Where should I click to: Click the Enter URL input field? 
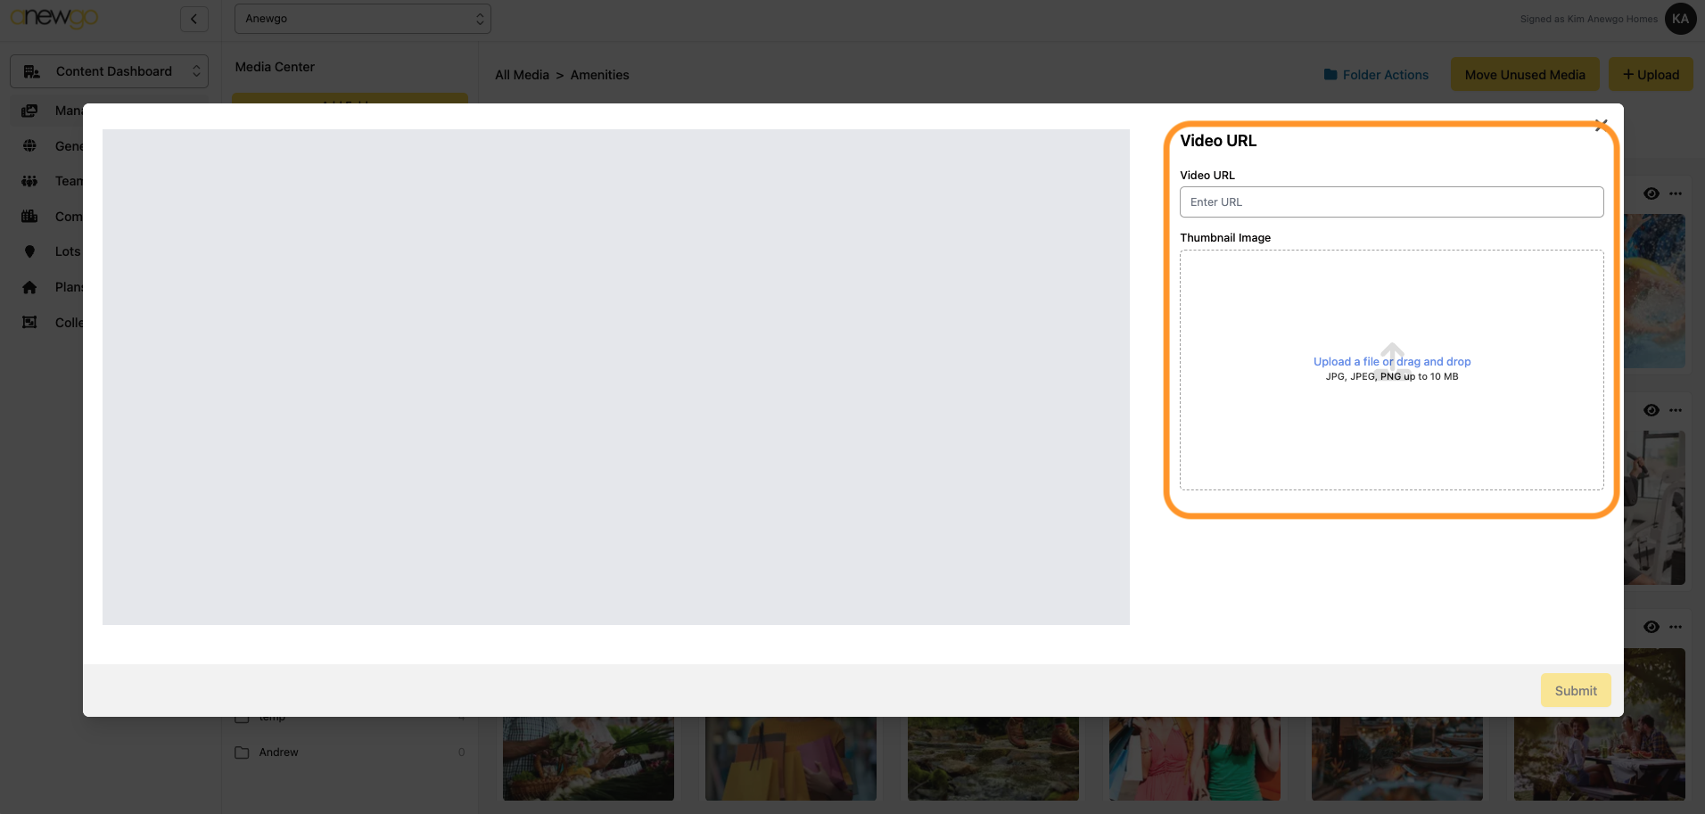1391,202
